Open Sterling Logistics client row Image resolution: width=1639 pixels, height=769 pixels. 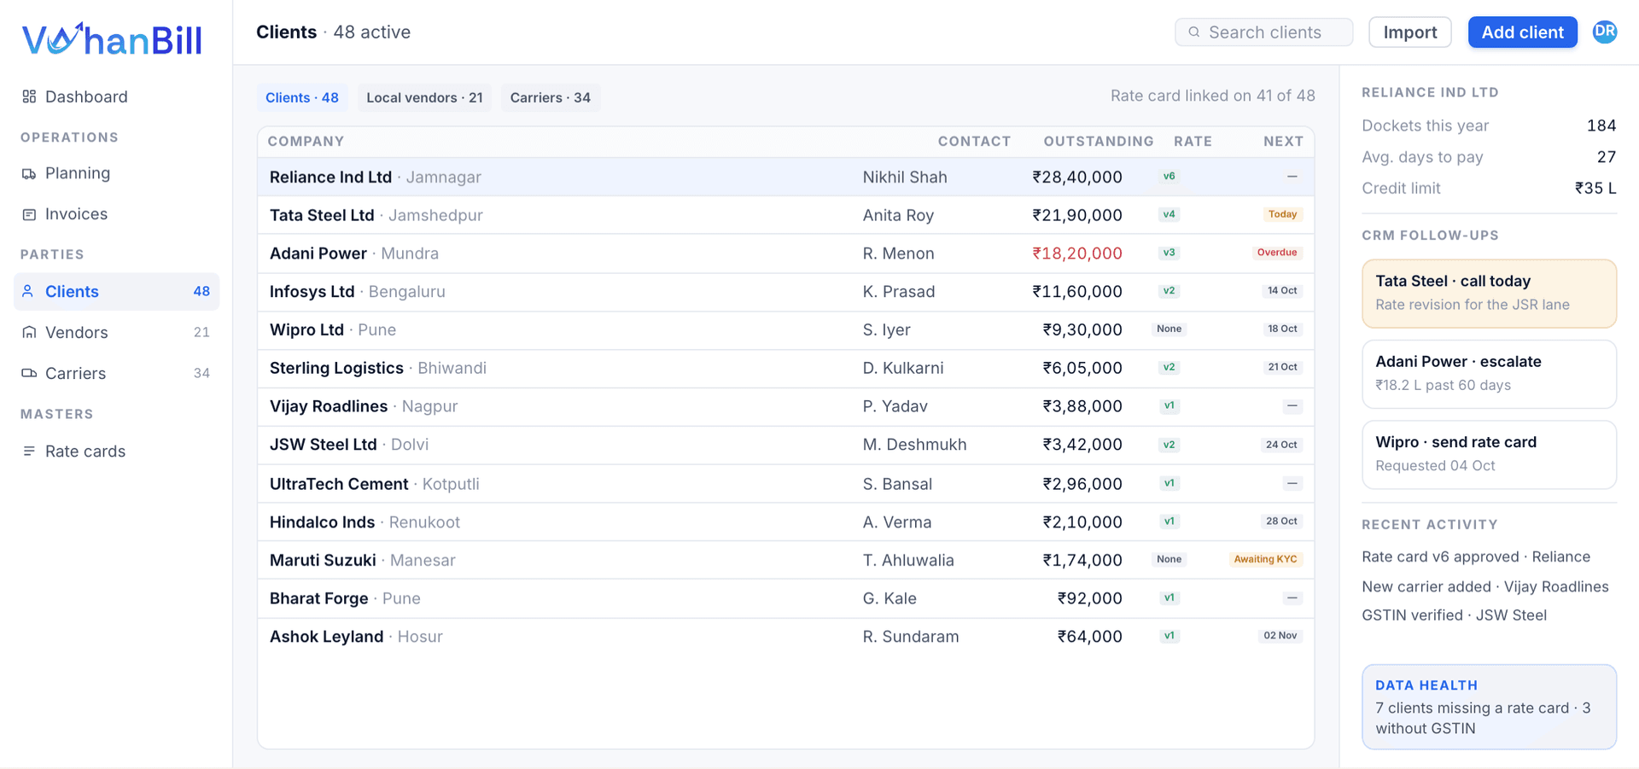click(785, 368)
